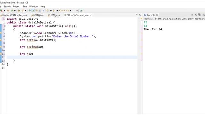The image size is (205, 115).
Task: Click the console input value 12
Action: coord(145,22)
